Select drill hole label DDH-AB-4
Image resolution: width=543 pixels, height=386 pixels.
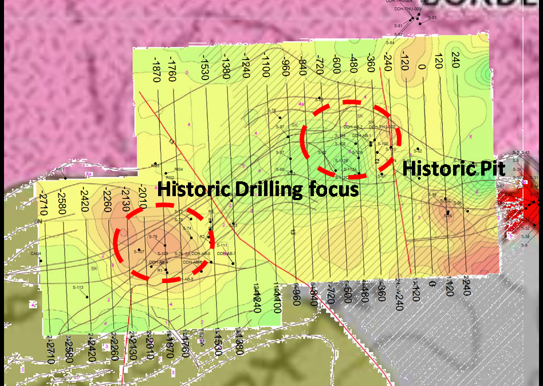coord(159,262)
